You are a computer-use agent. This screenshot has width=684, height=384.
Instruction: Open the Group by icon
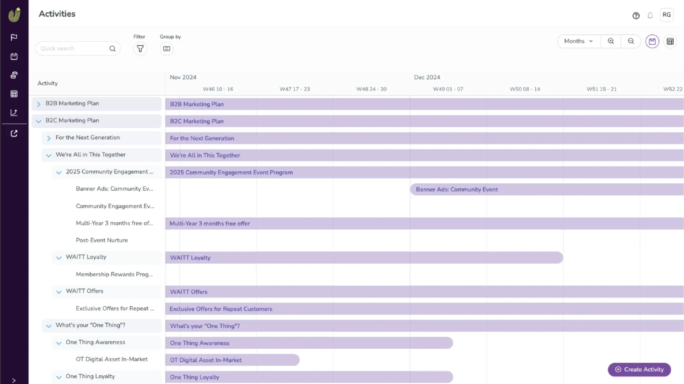(x=166, y=48)
